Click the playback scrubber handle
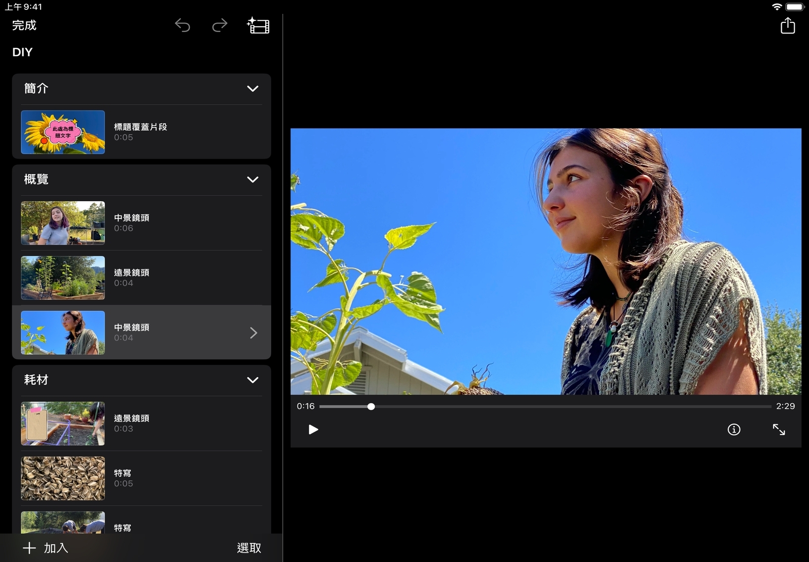The image size is (809, 562). pyautogui.click(x=371, y=406)
